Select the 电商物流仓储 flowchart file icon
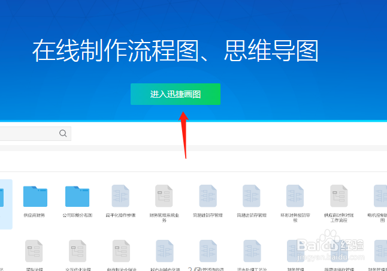Viewport: 387px width, 271px height. pyautogui.click(x=121, y=251)
